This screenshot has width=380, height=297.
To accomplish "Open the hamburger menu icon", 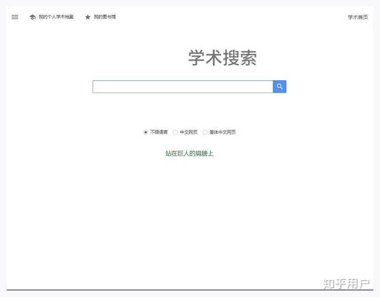I will [x=15, y=17].
